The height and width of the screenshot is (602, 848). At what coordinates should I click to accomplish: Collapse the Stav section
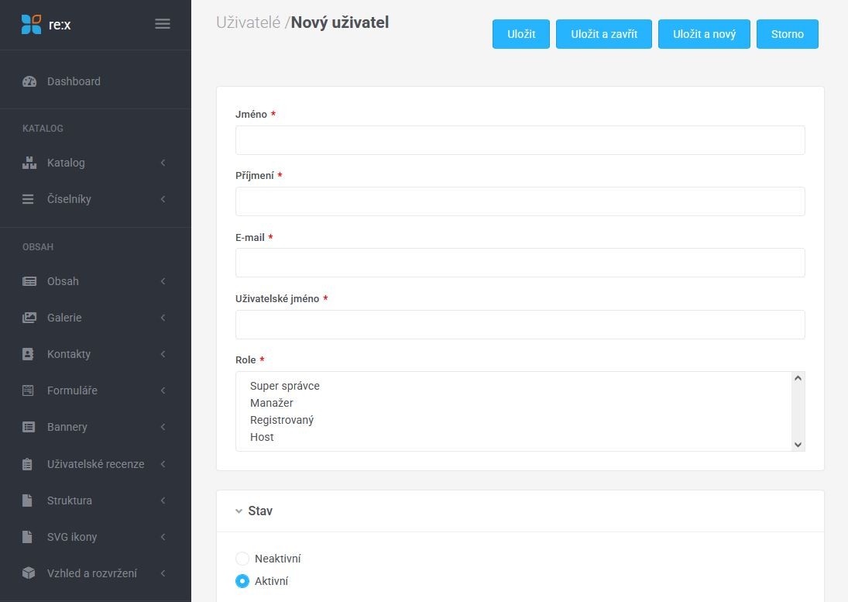[x=239, y=511]
